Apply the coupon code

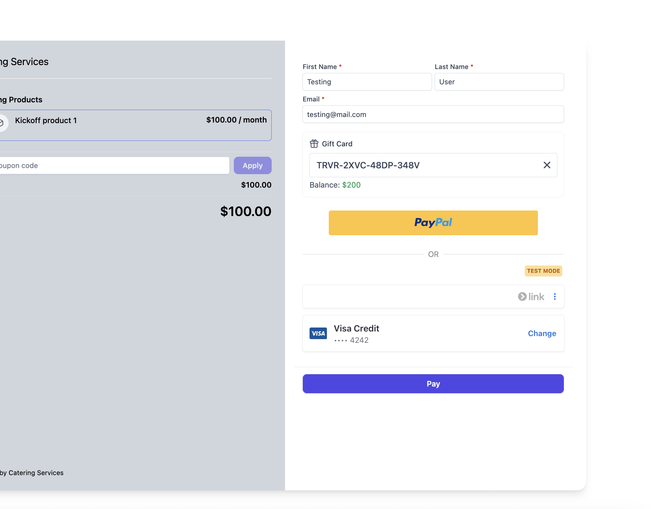coord(252,165)
